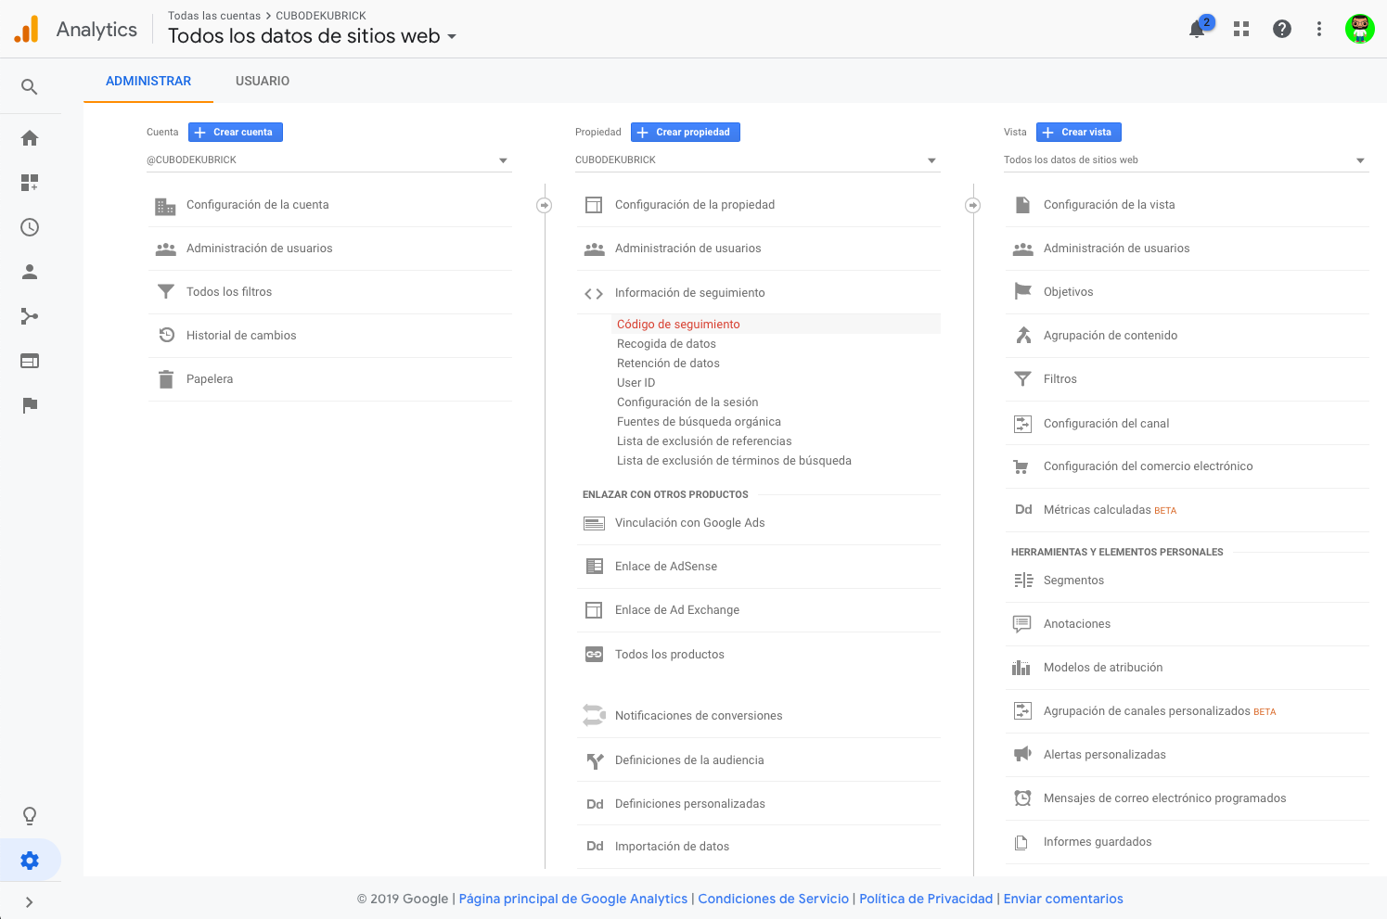
Task: Click the Todos los filtros funnel icon
Action: [x=166, y=292]
